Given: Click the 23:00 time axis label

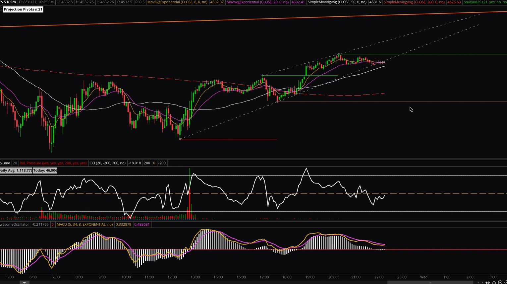Looking at the screenshot, I should 402,277.
